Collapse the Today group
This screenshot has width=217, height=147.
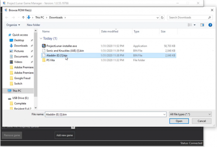(41, 39)
